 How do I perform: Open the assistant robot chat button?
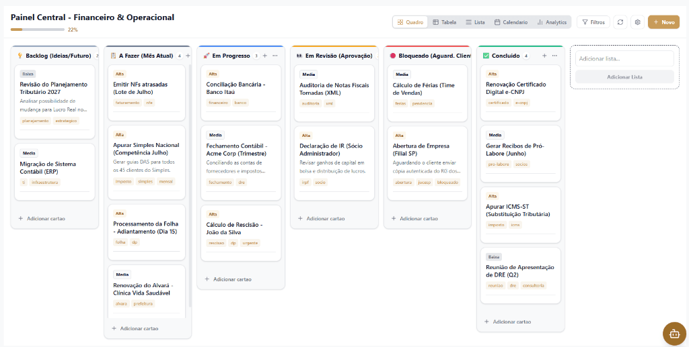[674, 334]
